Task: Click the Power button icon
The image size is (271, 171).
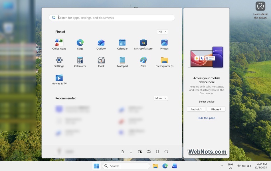Action: (x=166, y=152)
